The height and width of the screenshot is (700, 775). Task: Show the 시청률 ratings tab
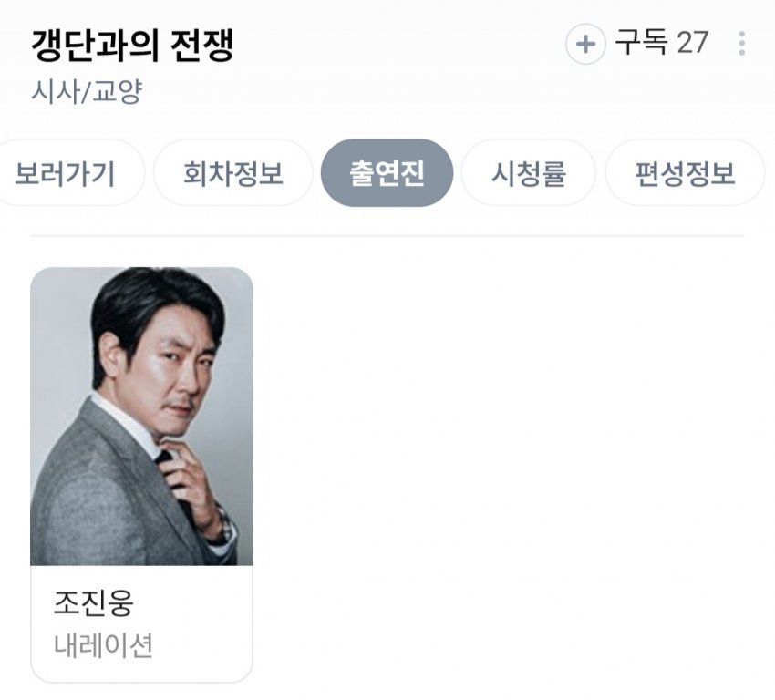coord(528,173)
